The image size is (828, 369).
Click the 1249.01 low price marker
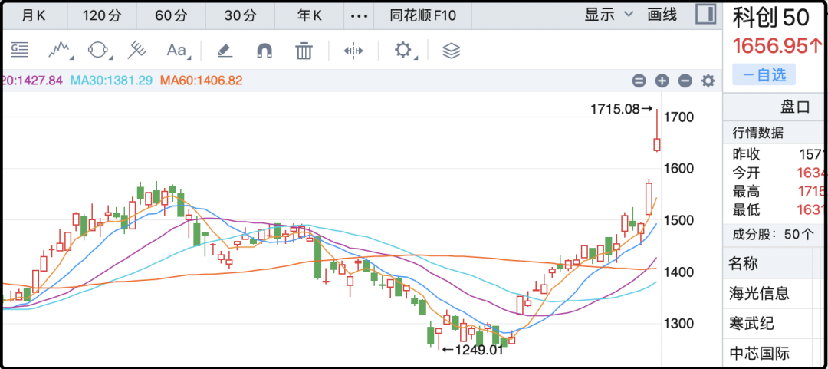(x=472, y=349)
